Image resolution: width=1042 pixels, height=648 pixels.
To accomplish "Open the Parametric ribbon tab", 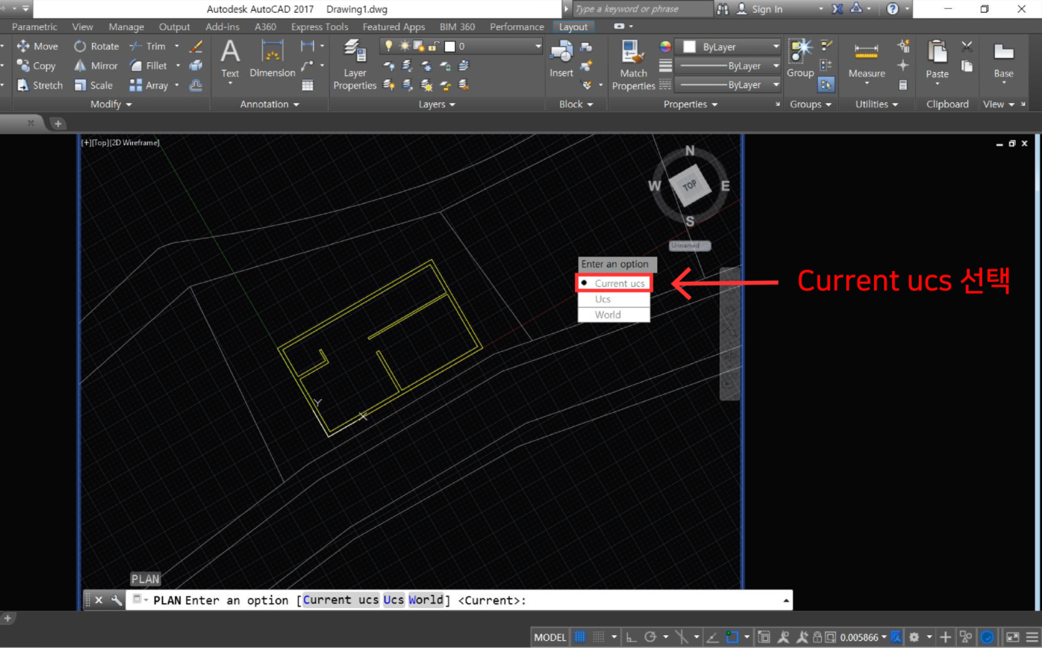I will pyautogui.click(x=34, y=27).
